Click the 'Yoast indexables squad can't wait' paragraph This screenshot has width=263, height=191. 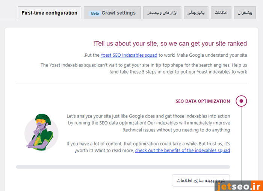[144, 68]
